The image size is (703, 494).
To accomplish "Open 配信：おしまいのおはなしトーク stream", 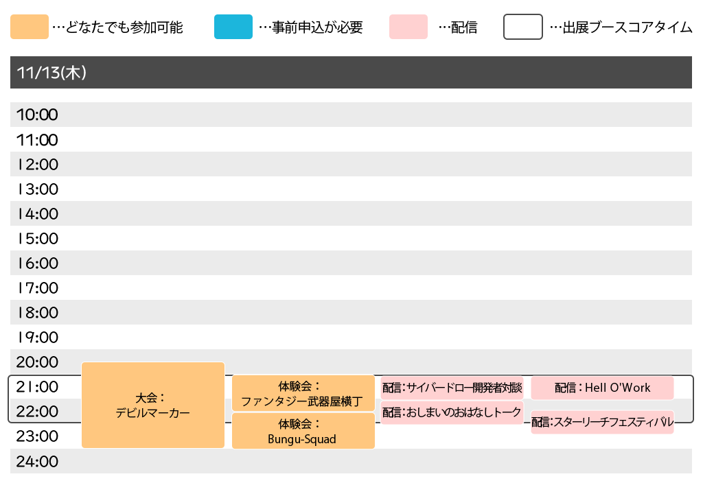I will tap(452, 412).
